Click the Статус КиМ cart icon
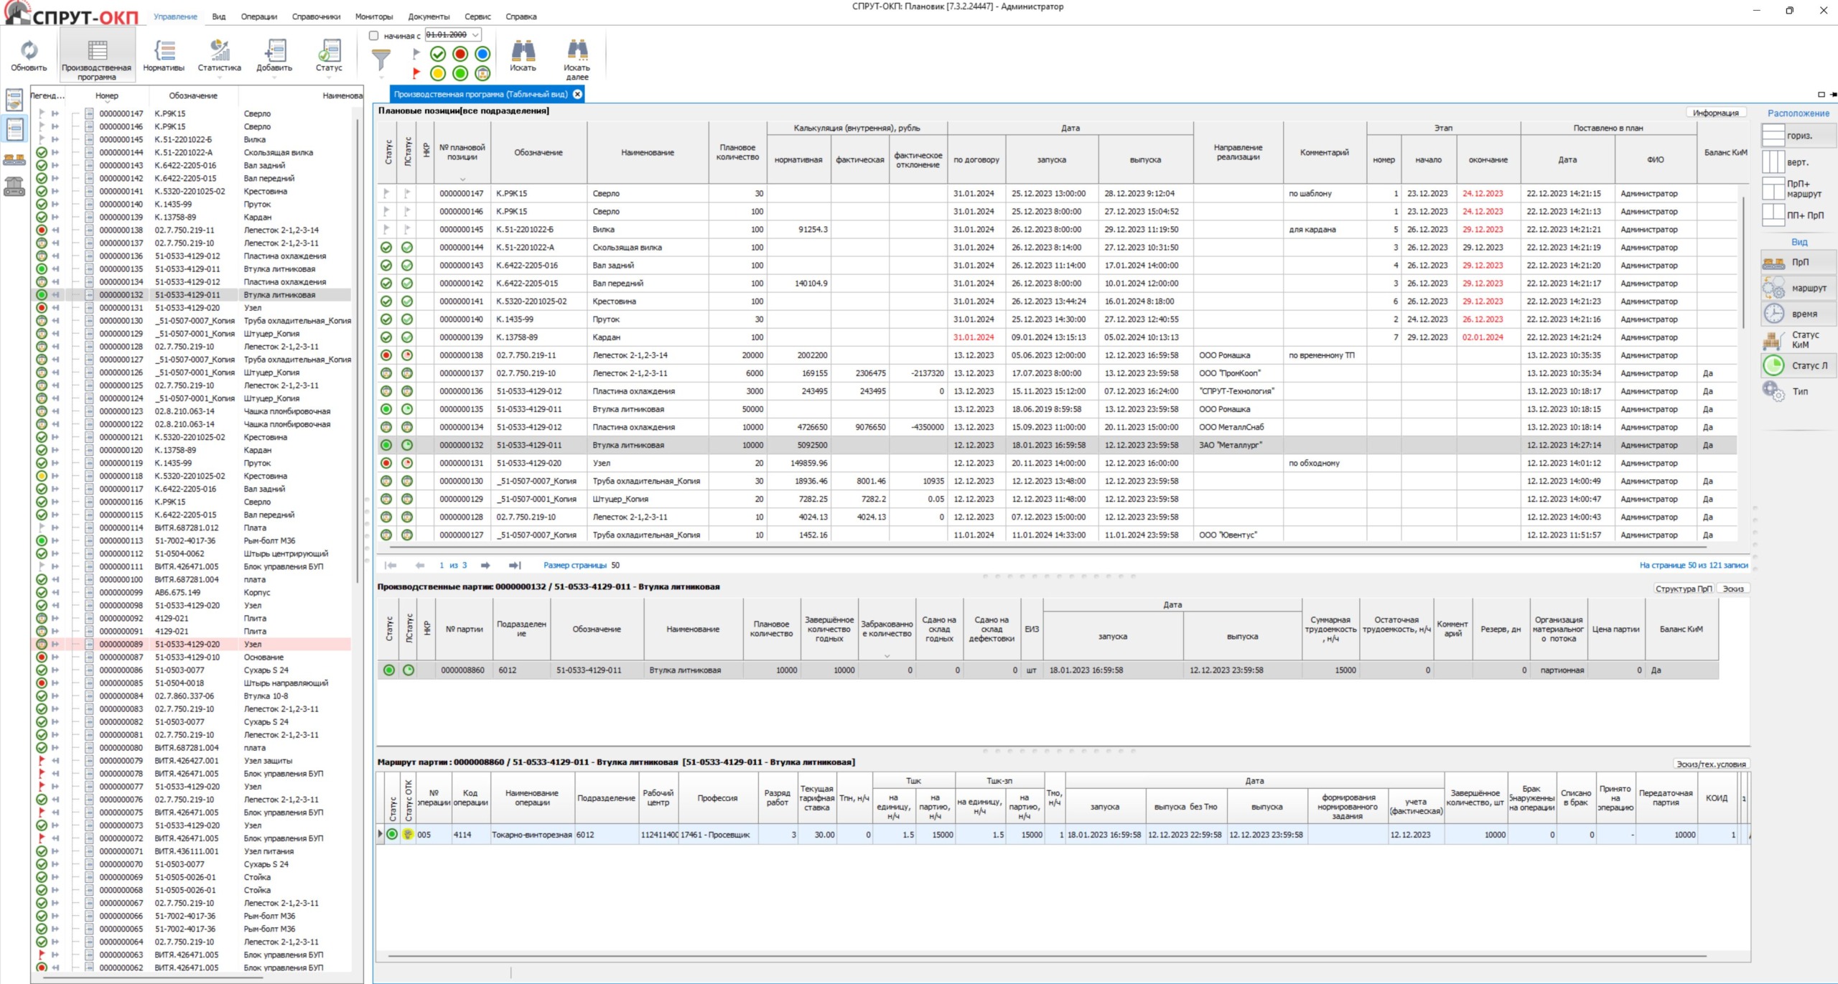The width and height of the screenshot is (1838, 984). [x=1773, y=339]
